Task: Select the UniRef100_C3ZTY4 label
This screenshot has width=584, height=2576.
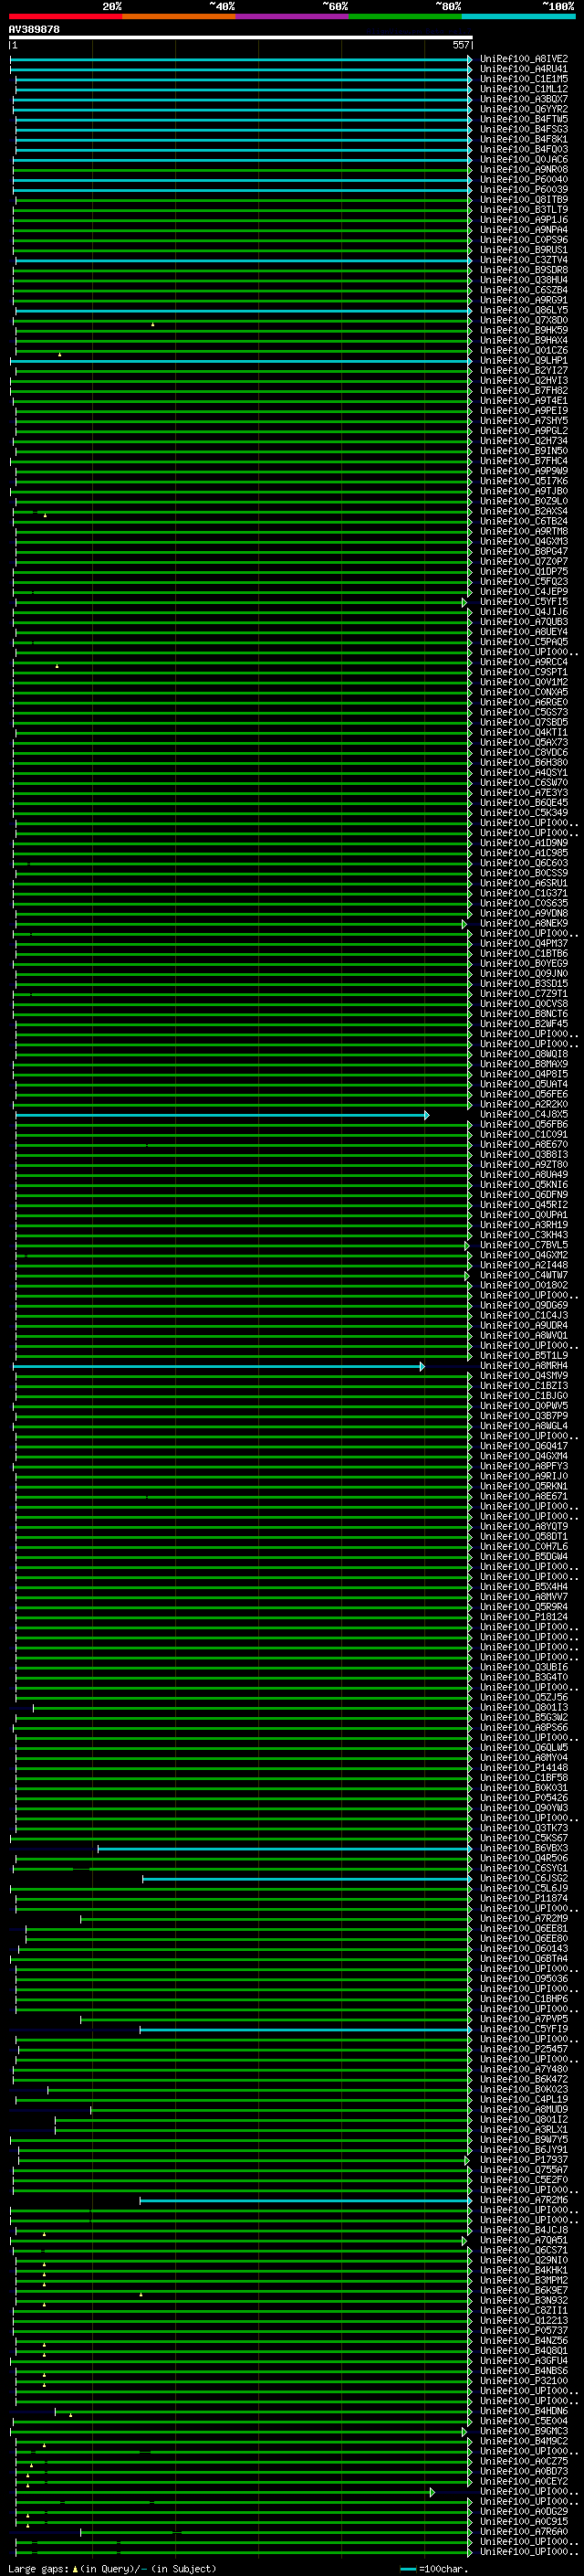Action: [x=524, y=260]
